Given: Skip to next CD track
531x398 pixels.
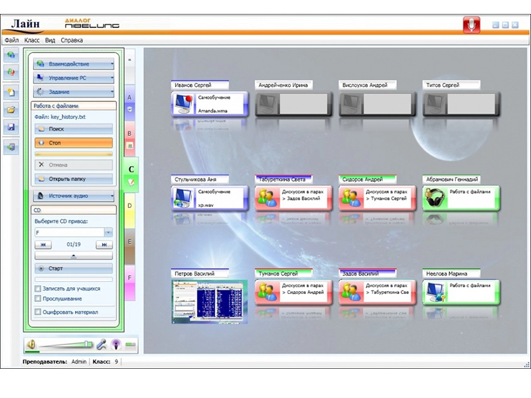Looking at the screenshot, I should pos(104,245).
